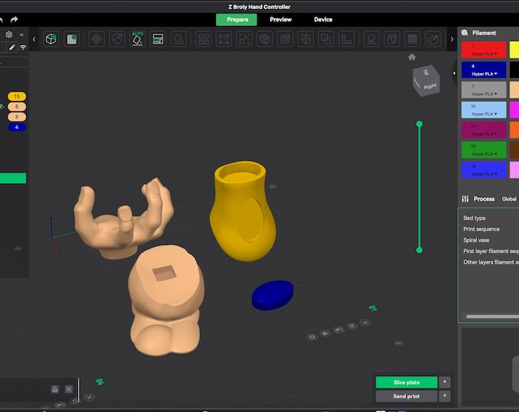
Task: Select the Scale tool
Action: coord(244,39)
